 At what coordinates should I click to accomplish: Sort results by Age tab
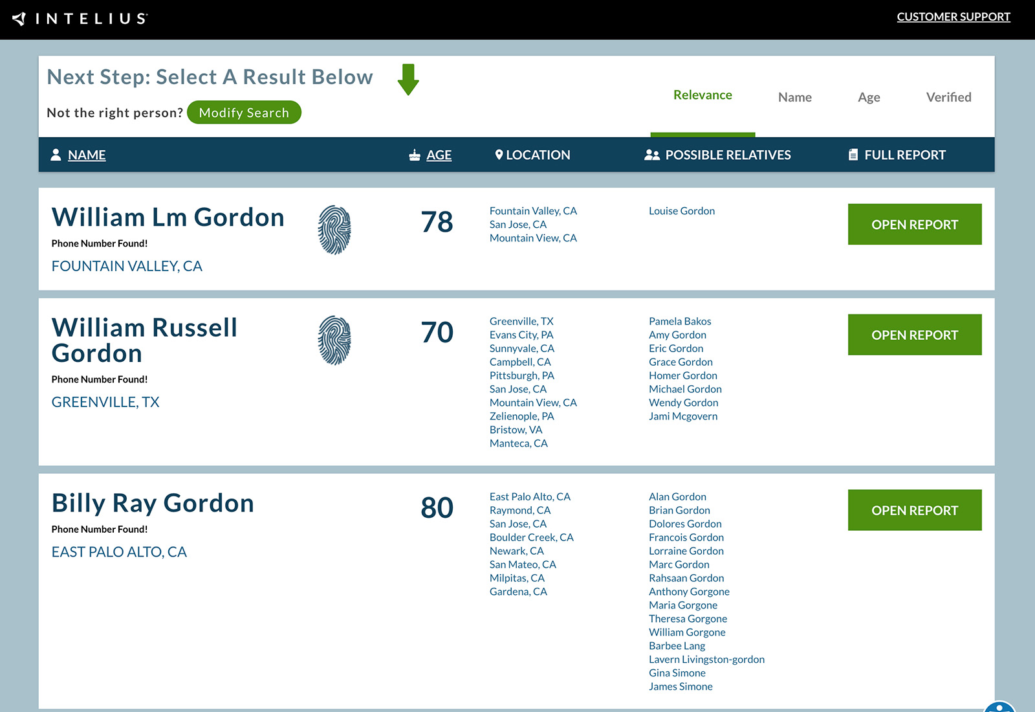[x=869, y=97]
